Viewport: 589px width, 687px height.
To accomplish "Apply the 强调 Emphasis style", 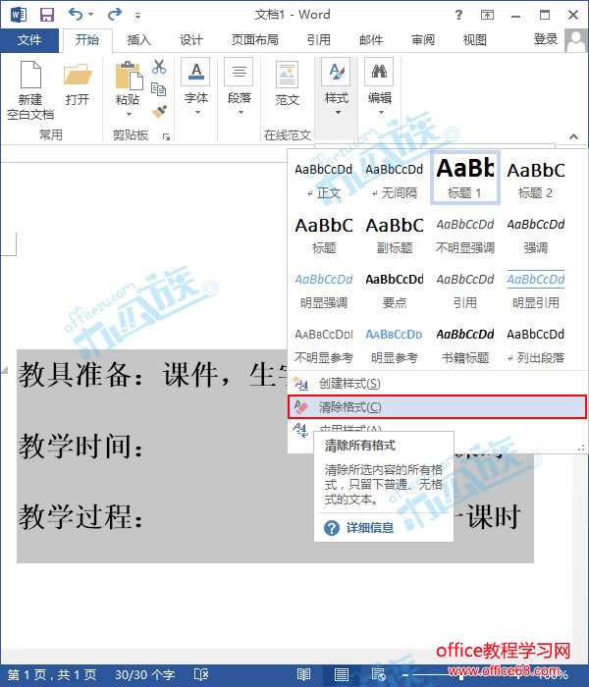I will coord(536,235).
